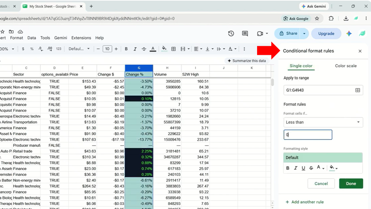Click the select data range grid icon
The height and width of the screenshot is (209, 371).
358,90
